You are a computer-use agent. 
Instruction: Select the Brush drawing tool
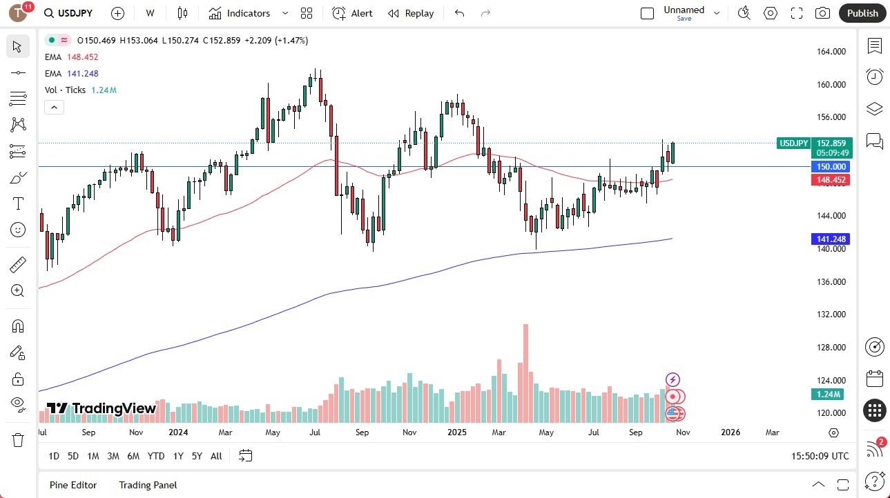[17, 177]
